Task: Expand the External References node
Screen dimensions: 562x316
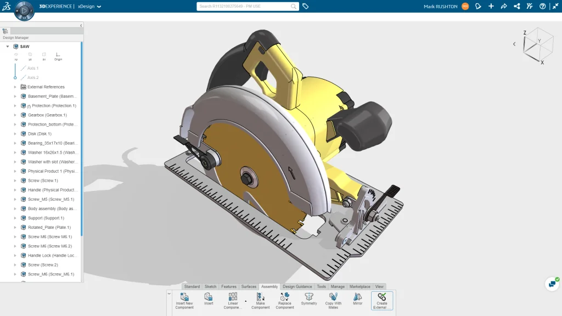Action: 16,87
